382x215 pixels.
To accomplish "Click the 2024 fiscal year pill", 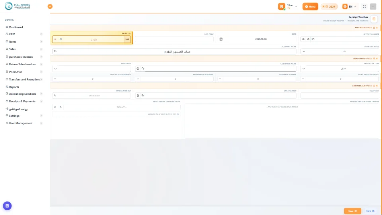I will (x=329, y=7).
